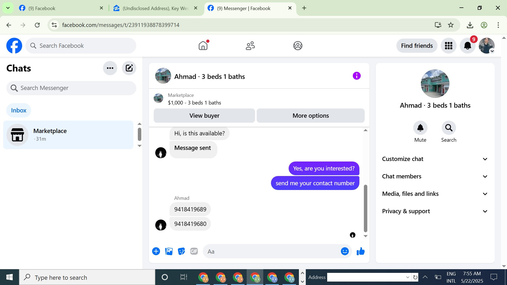The height and width of the screenshot is (285, 507).
Task: Open Chats options three-dot menu
Action: 110,68
